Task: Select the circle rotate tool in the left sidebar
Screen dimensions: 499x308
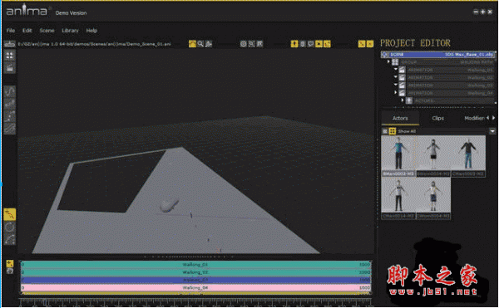Action: point(9,227)
